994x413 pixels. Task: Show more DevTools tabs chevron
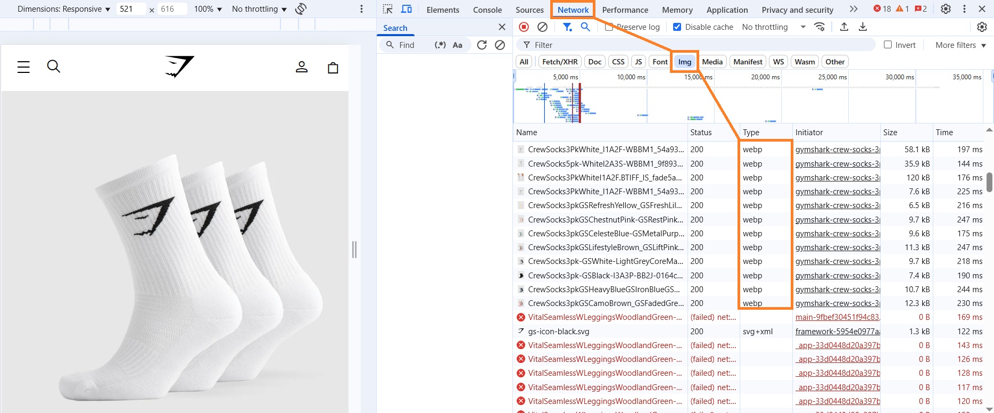tap(854, 9)
